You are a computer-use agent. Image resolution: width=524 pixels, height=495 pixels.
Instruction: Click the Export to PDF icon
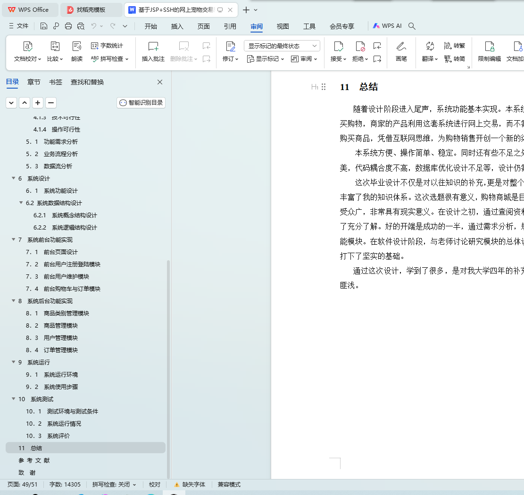56,26
